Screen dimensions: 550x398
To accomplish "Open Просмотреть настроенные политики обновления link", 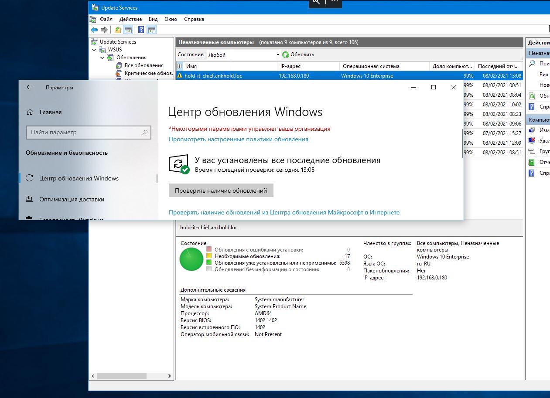I will point(238,139).
